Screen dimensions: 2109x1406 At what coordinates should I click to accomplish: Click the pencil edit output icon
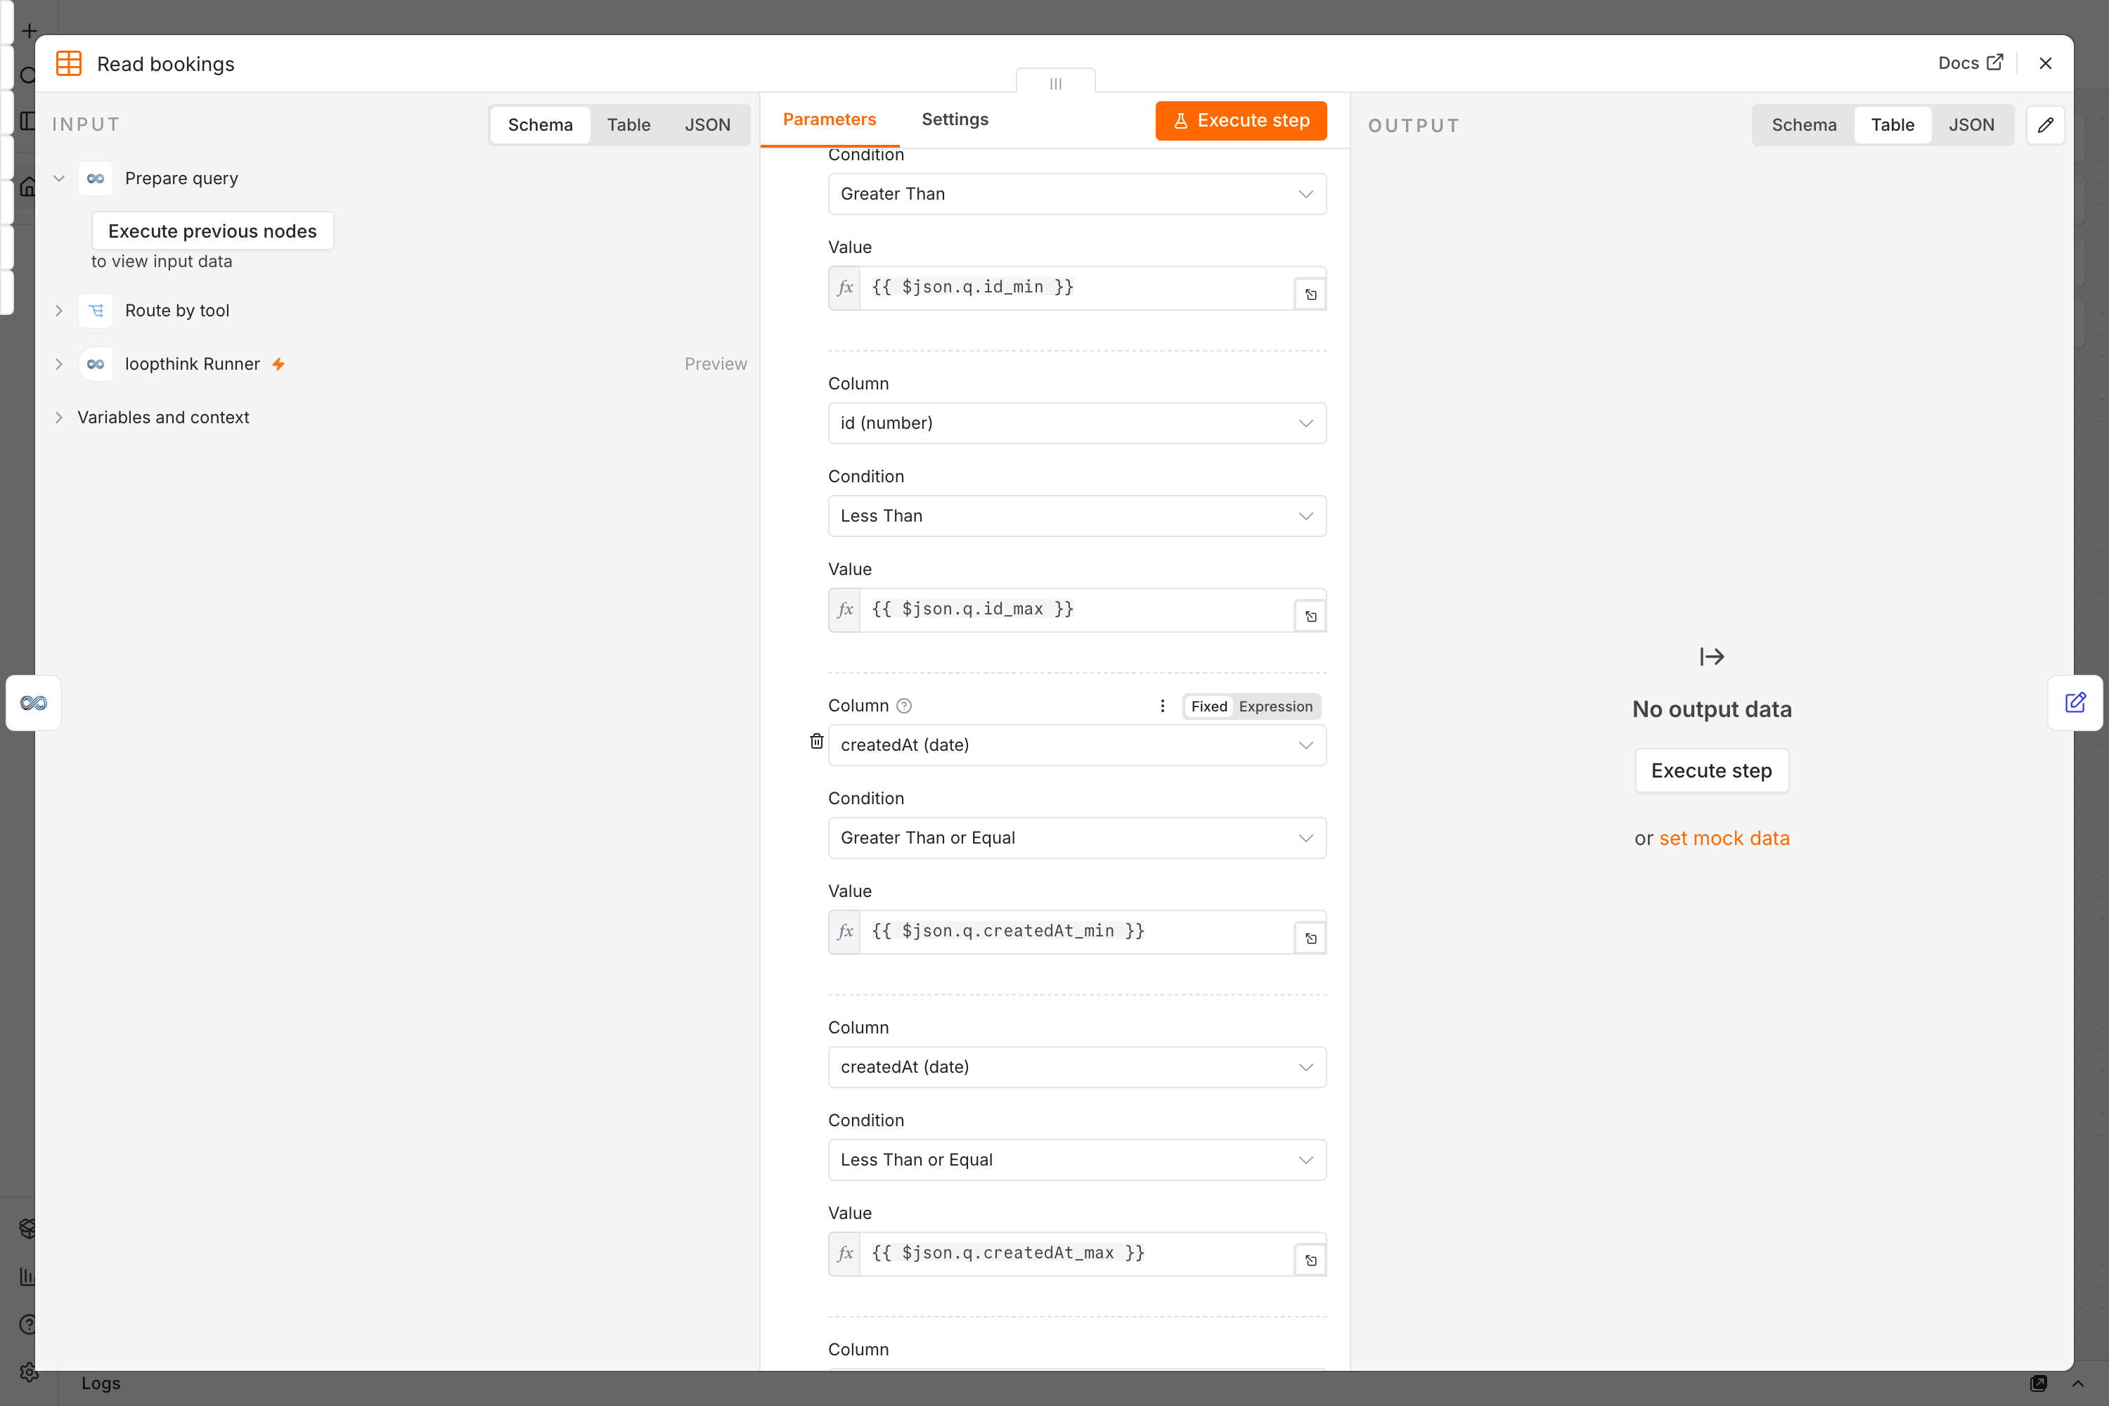2045,124
